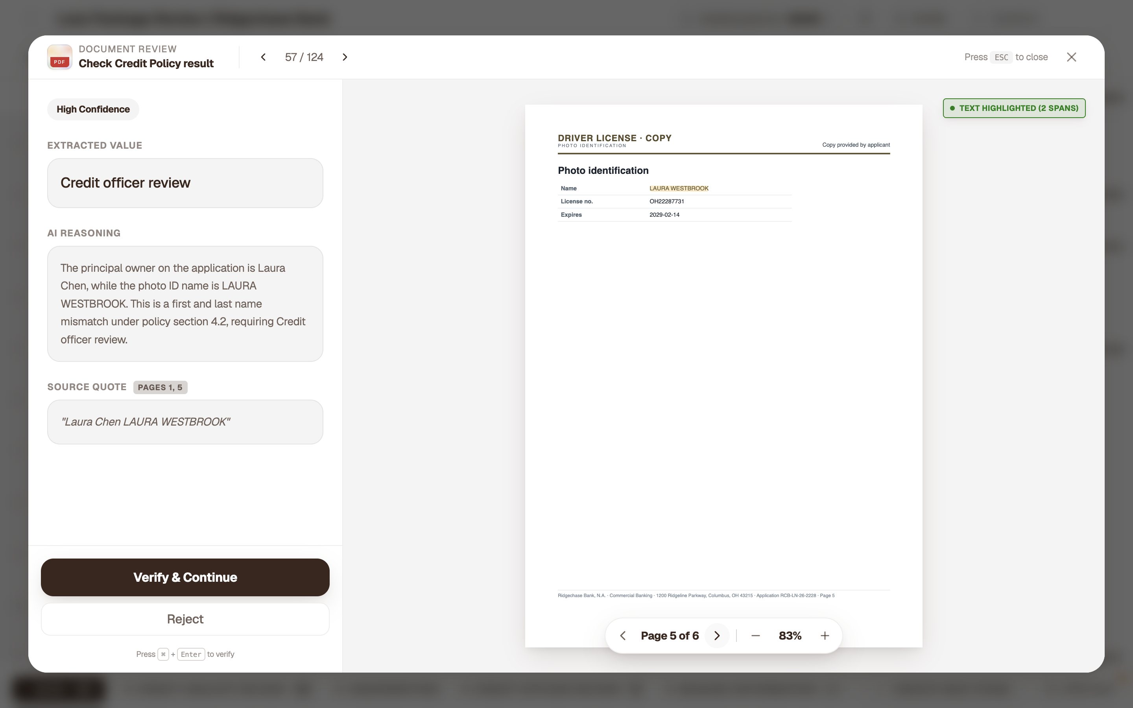
Task: Click the High Confidence badge
Action: 93,109
